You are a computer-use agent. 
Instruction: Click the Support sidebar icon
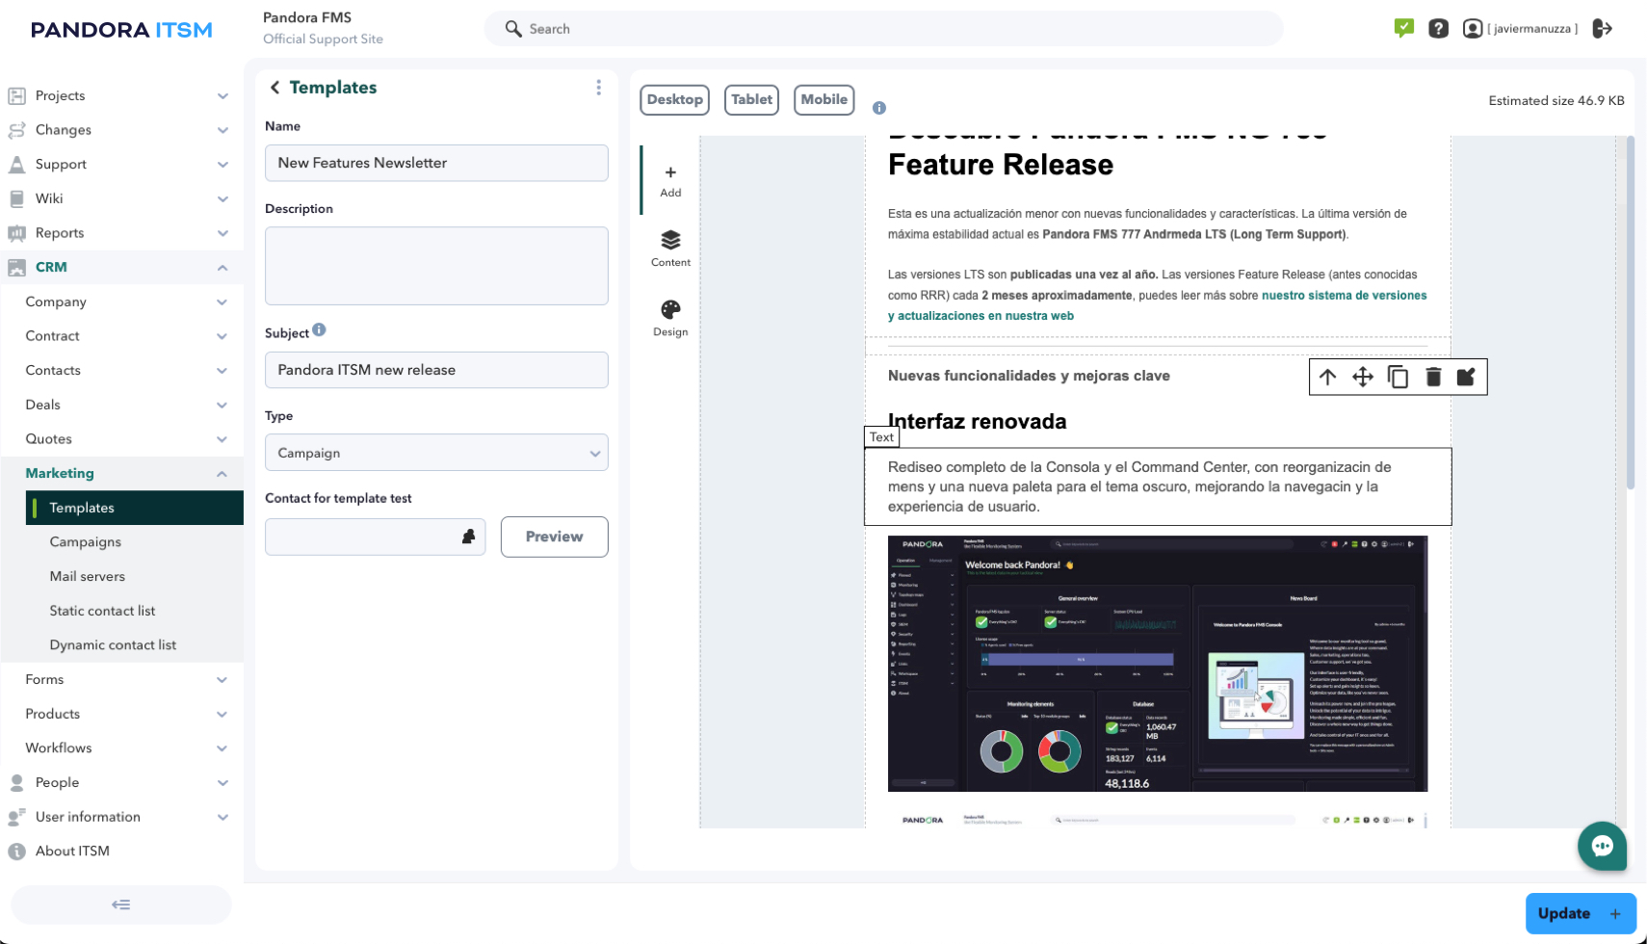pos(16,165)
